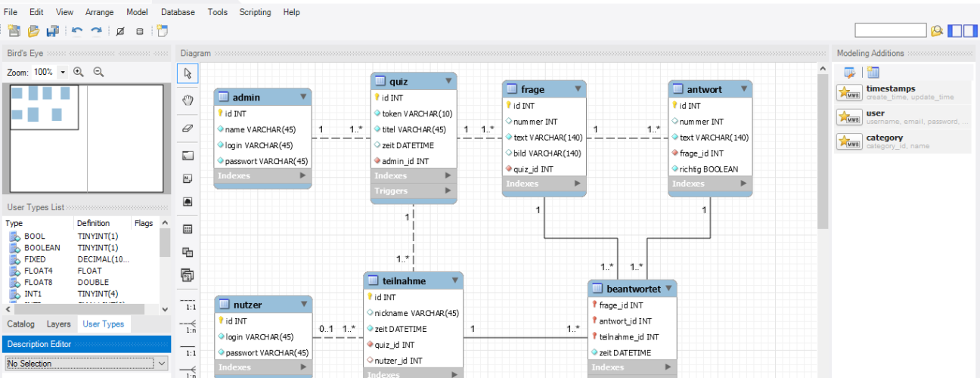Toggle the left sidebar panel visibility
The image size is (980, 378).
956,31
